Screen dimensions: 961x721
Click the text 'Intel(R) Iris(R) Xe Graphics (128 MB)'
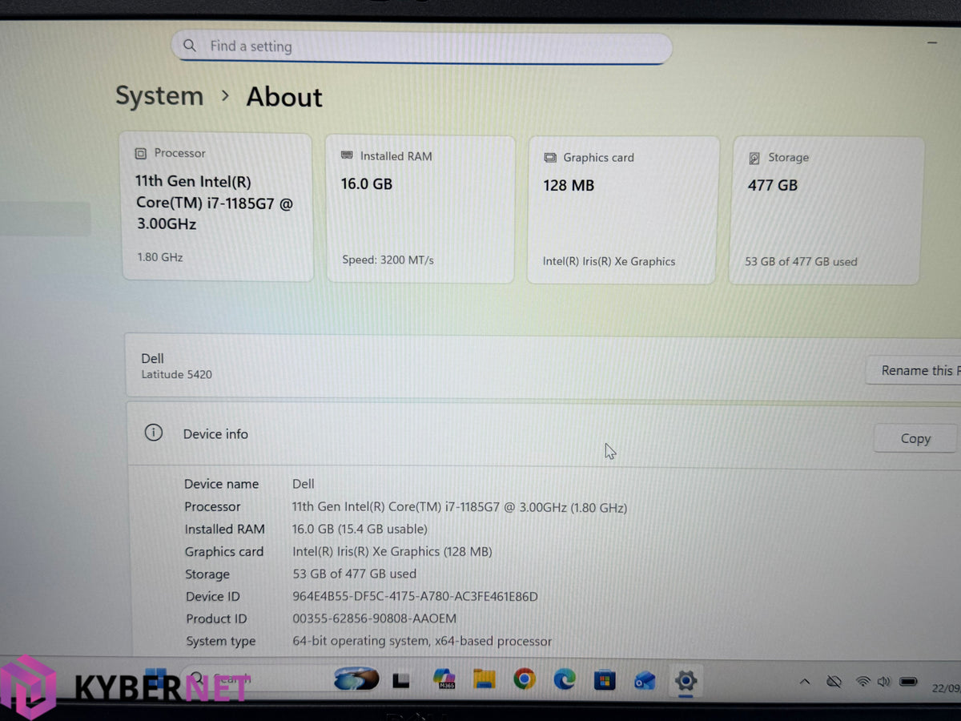tap(392, 552)
